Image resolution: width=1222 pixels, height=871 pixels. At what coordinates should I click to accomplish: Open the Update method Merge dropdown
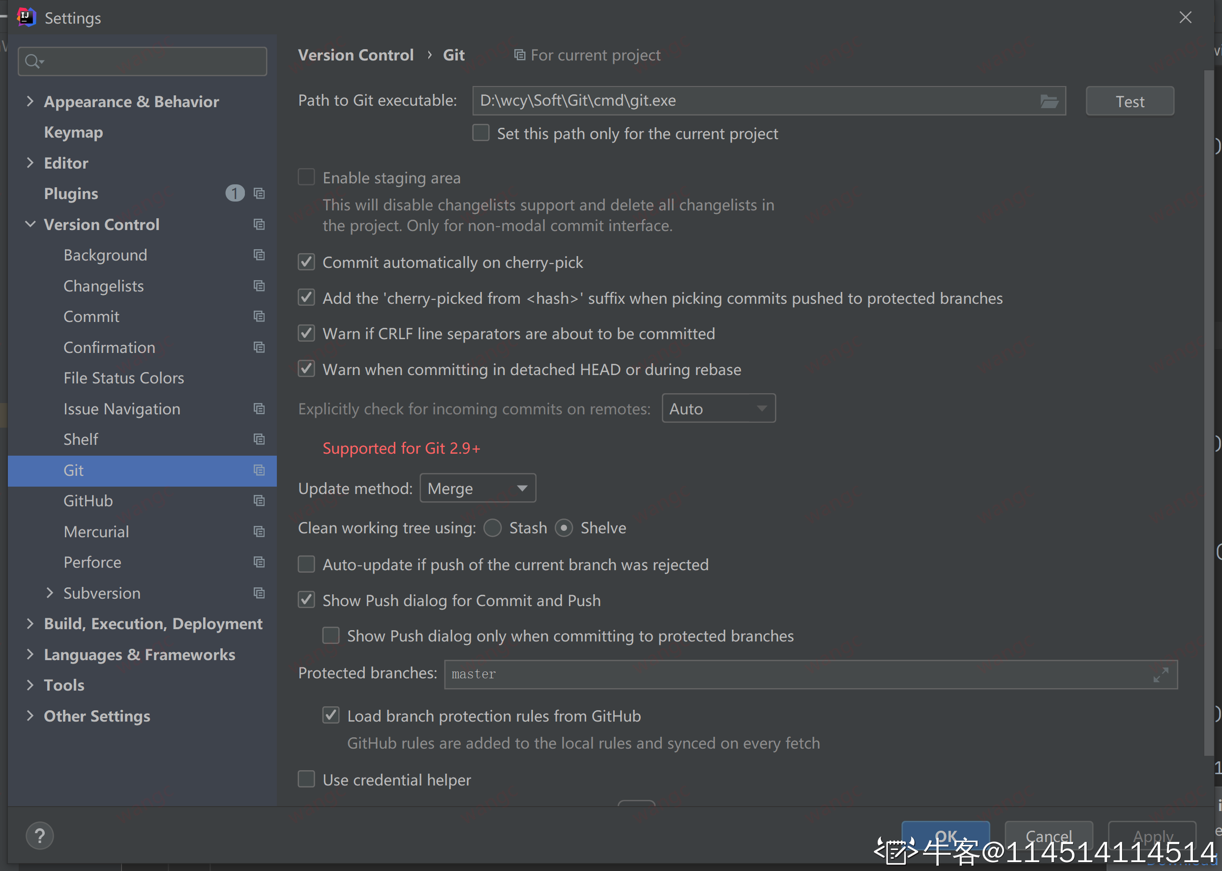477,488
